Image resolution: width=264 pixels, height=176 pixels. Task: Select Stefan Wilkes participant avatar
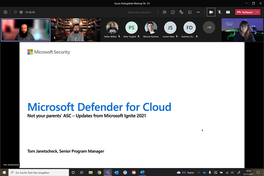pyautogui.click(x=112, y=28)
